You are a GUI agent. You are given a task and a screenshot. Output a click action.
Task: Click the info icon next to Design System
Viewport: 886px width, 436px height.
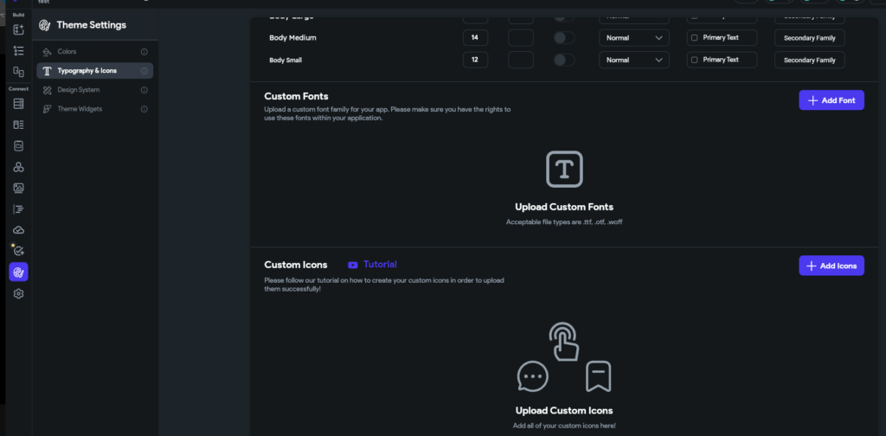(144, 90)
